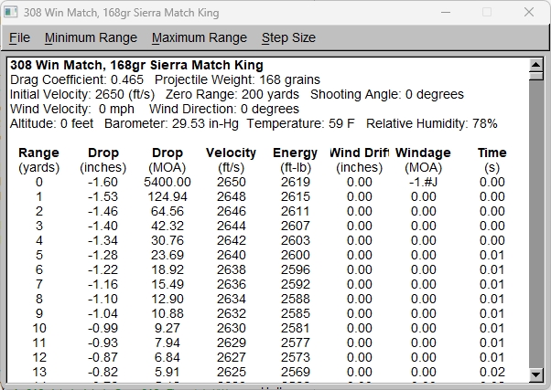Open the Maximum Range menu
This screenshot has height=390, width=551.
click(x=200, y=37)
